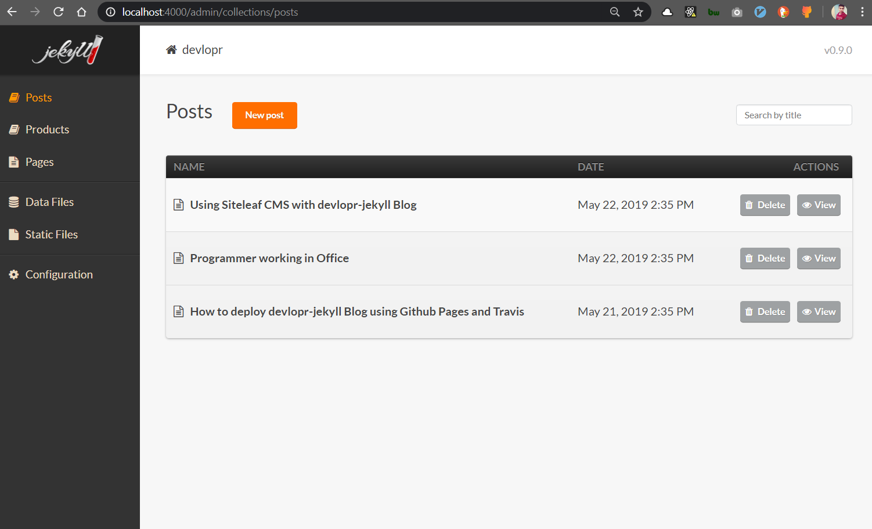Viewport: 872px width, 529px height.
Task: Create a post with the New post button
Action: 264,115
